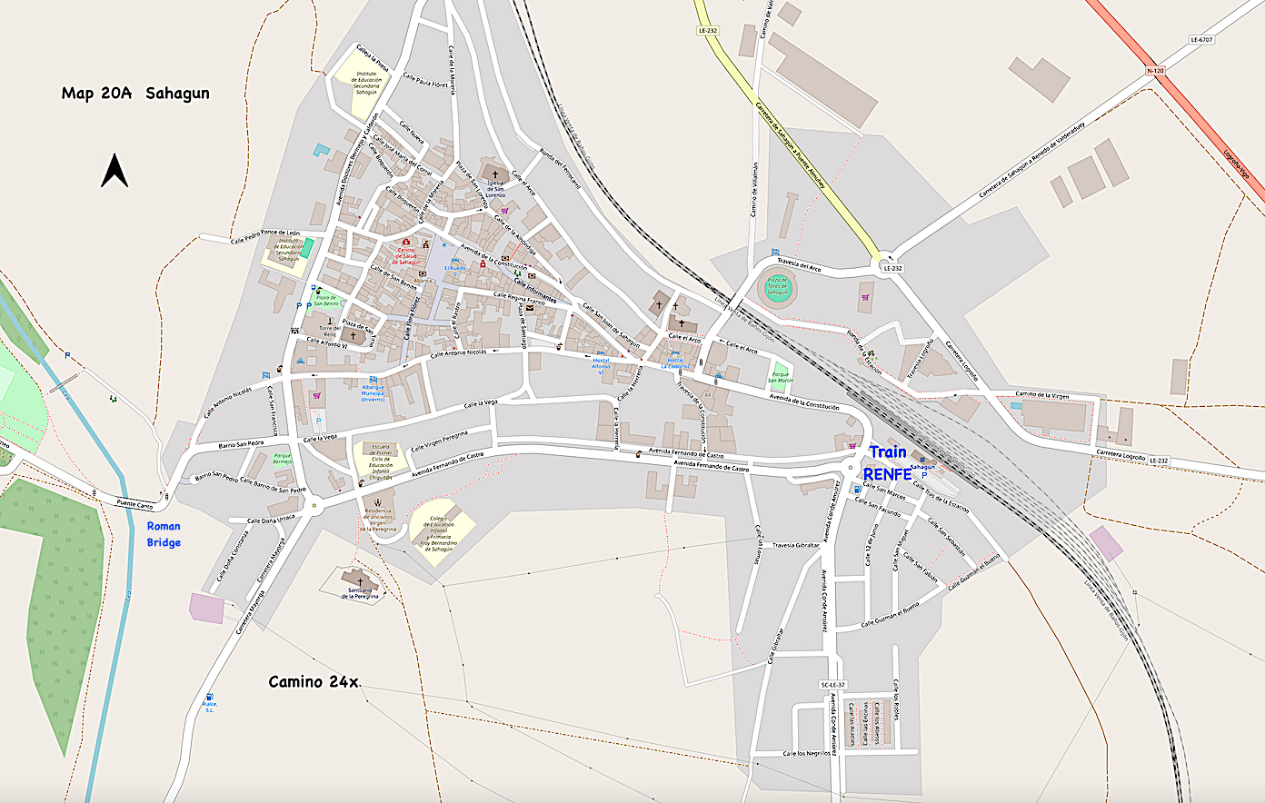Screen dimensions: 1265x803
Task: Click the Torre del Reloj monument marker
Action: (330, 322)
